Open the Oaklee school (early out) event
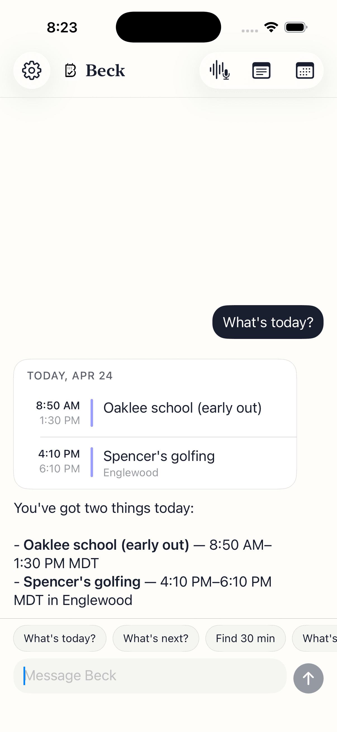 pyautogui.click(x=182, y=408)
